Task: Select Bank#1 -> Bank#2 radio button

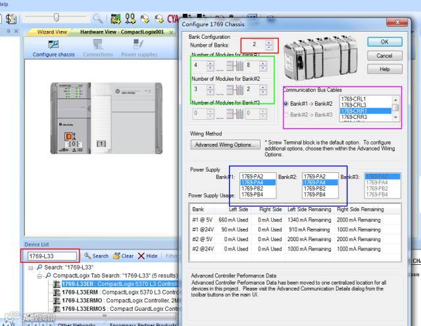Action: [286, 104]
